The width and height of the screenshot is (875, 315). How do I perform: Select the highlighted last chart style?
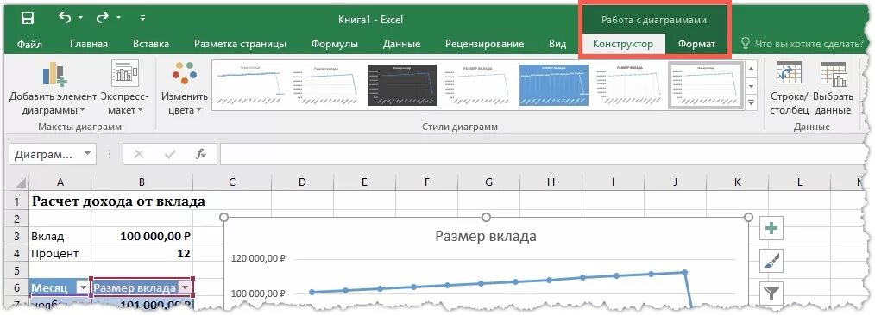pyautogui.click(x=705, y=84)
